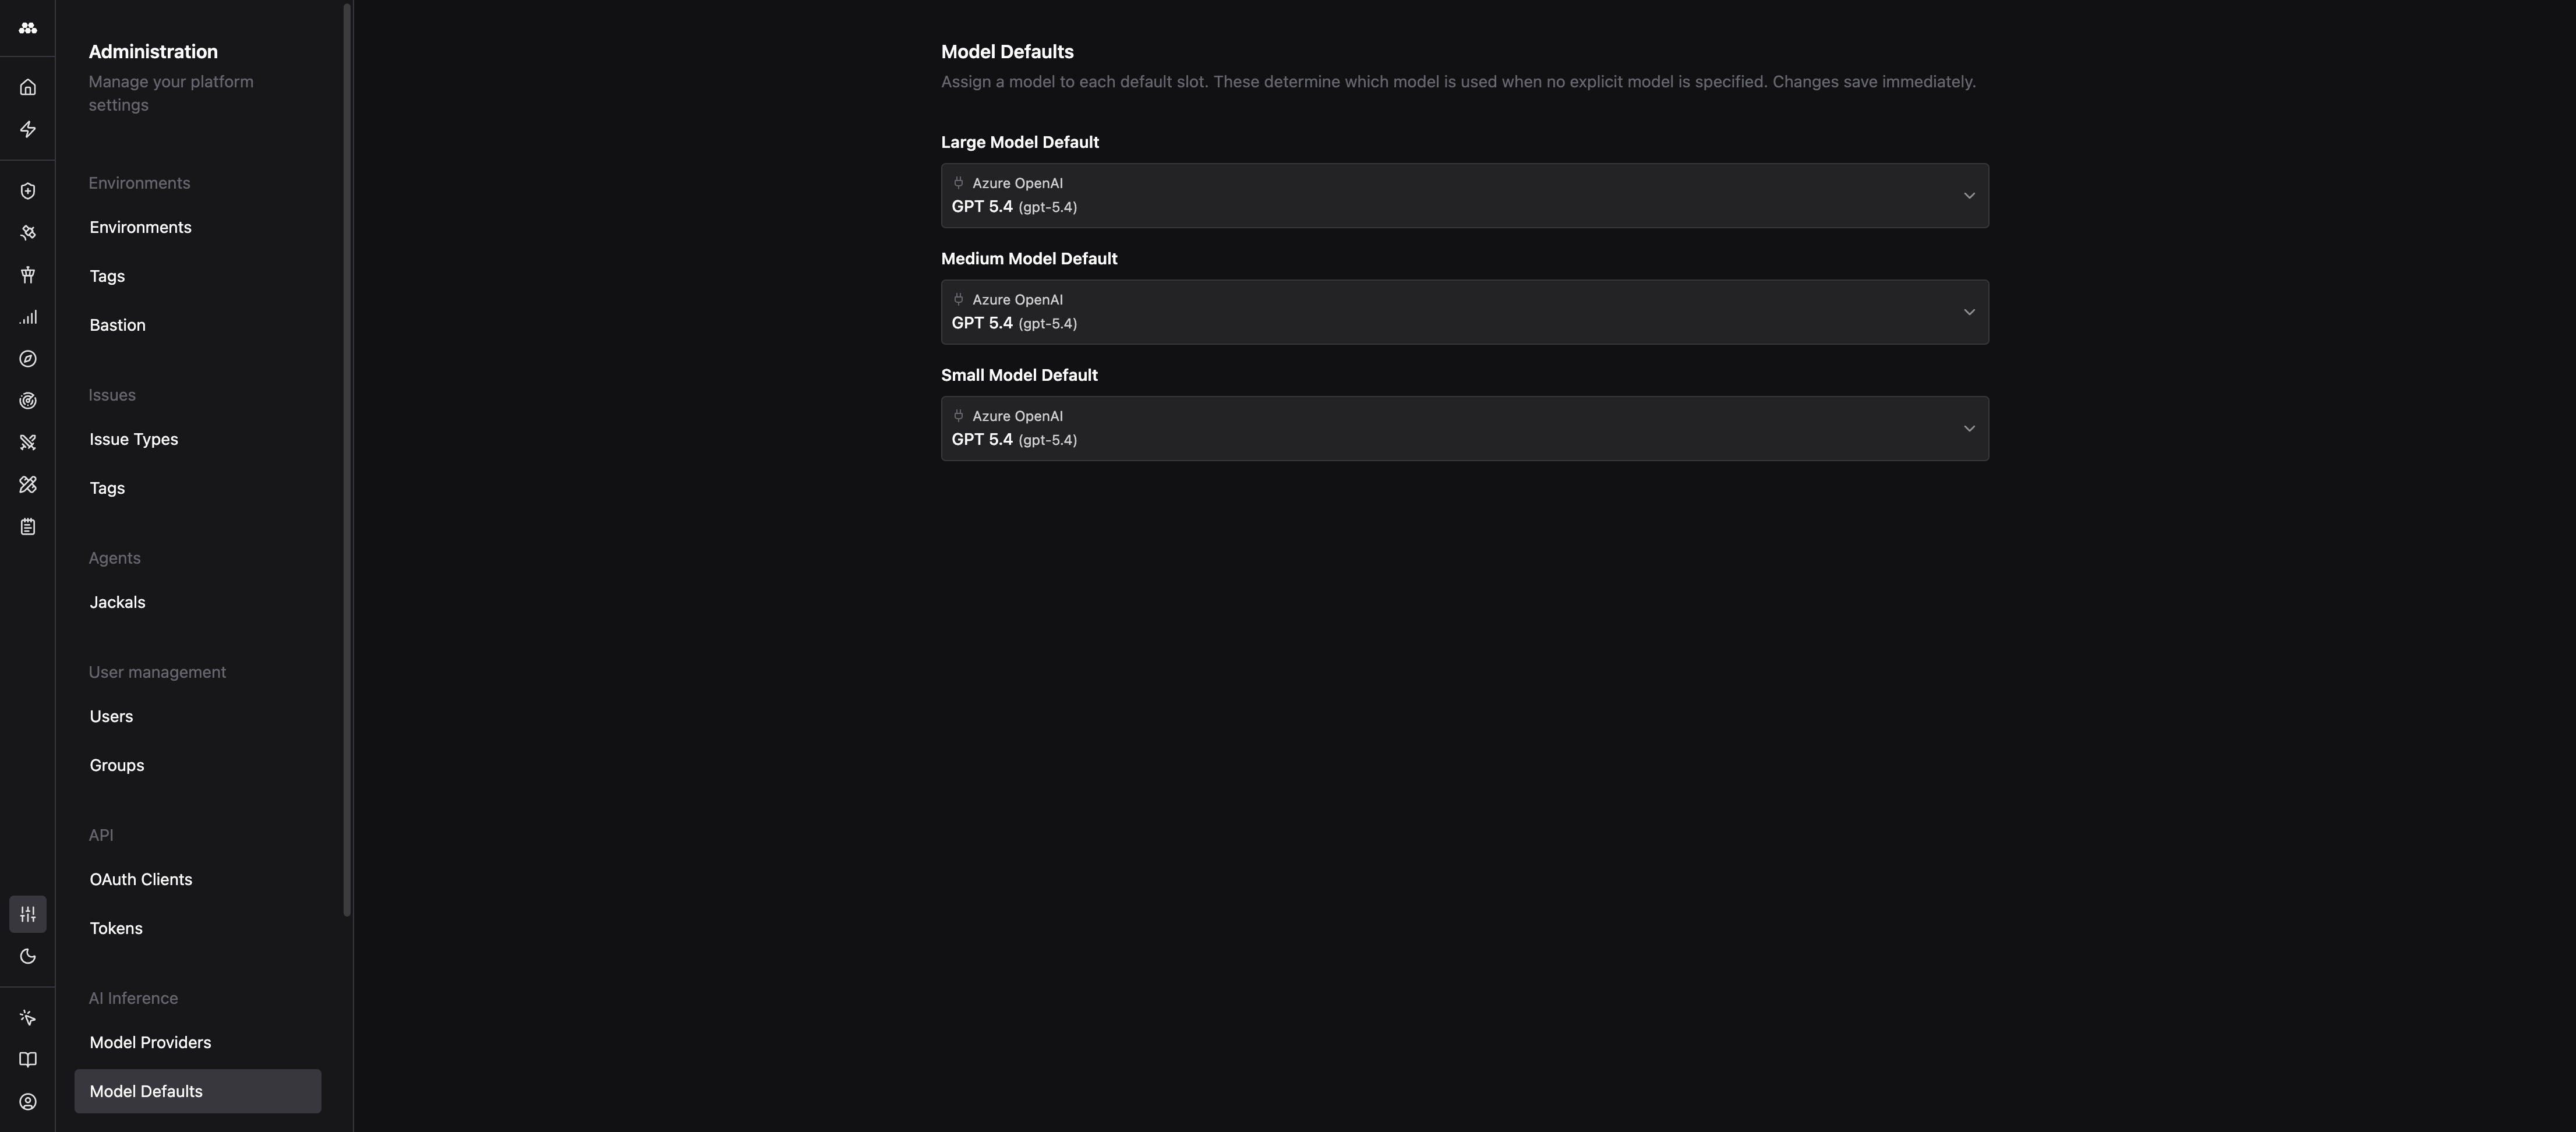Navigate to OAuth Clients
Image resolution: width=2576 pixels, height=1132 pixels.
(x=140, y=879)
